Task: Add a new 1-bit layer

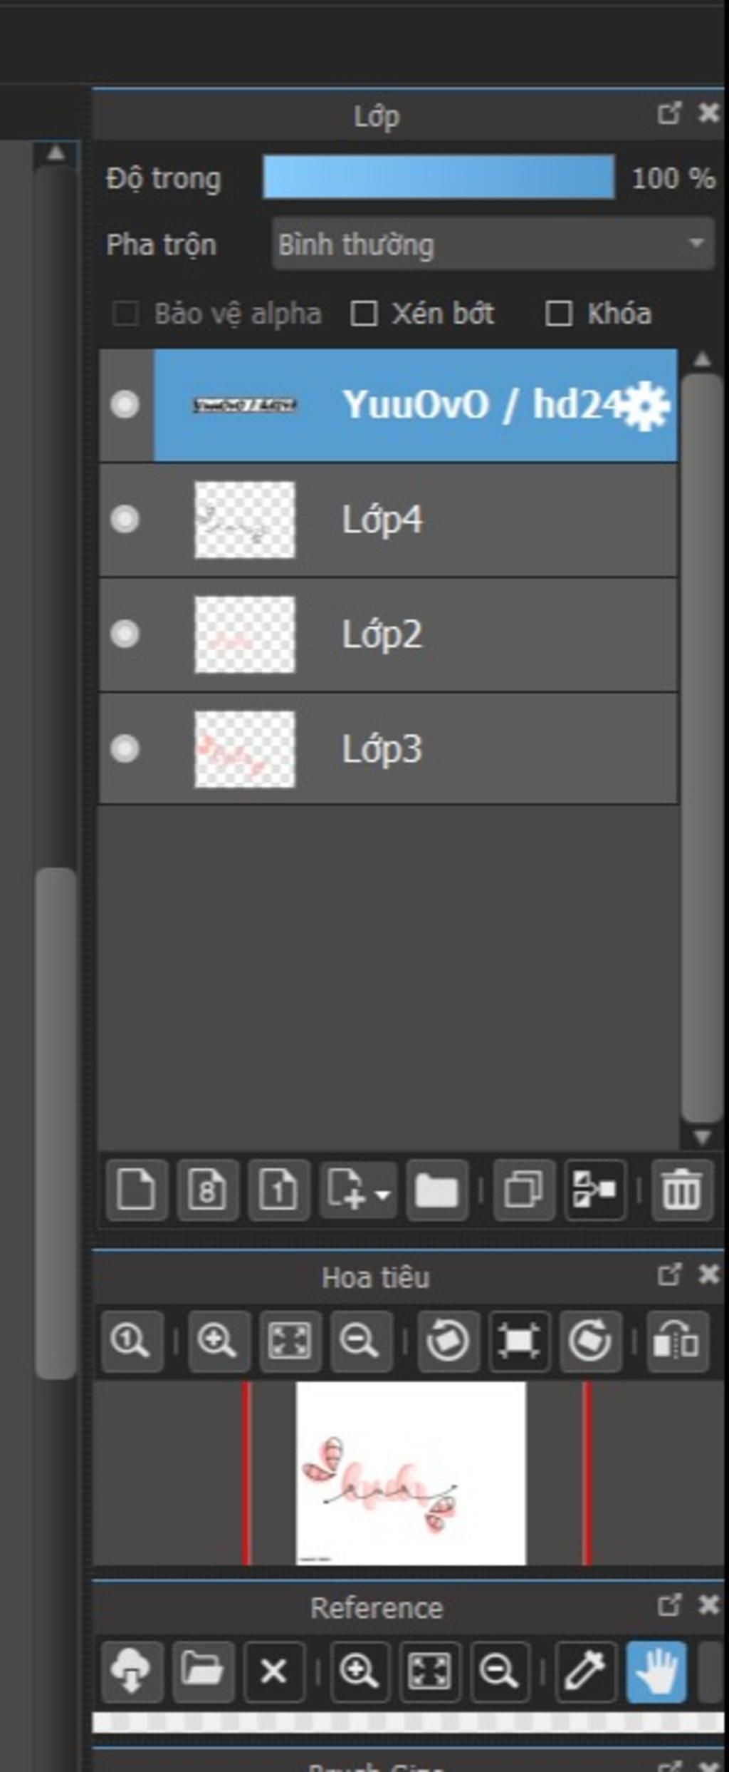Action: (x=278, y=1190)
